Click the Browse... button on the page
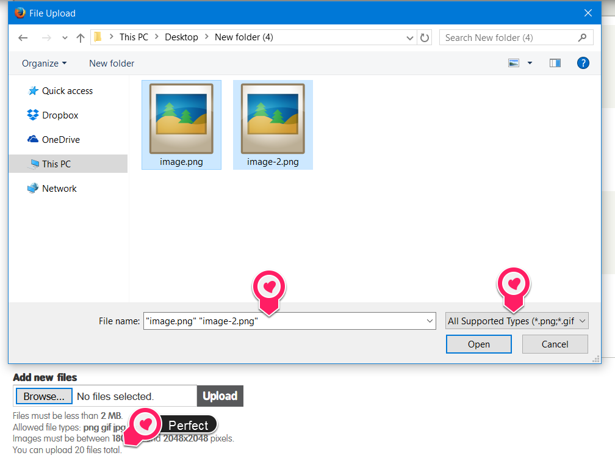Screen dimensions: 615x458 click(44, 396)
